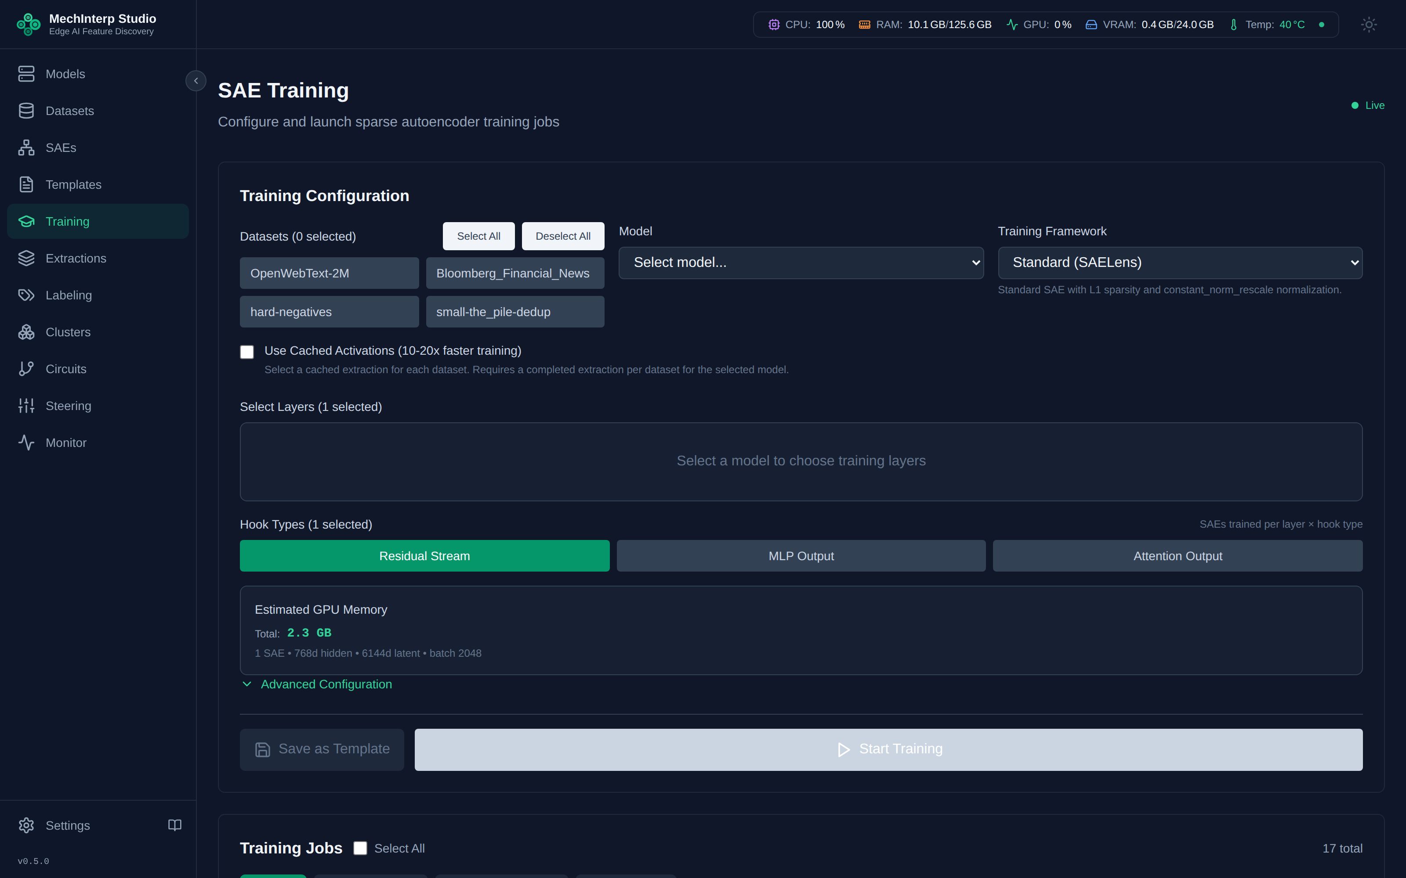The width and height of the screenshot is (1406, 878).
Task: Click the Templates document icon
Action: (26, 185)
